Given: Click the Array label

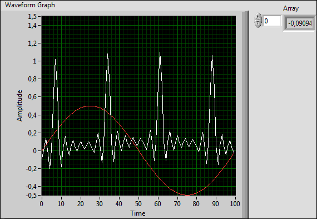Looking at the screenshot, I should pyautogui.click(x=291, y=8).
